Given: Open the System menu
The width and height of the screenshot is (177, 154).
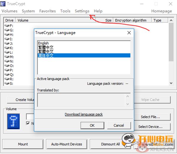Looking at the screenshot, I should pos(28,11).
